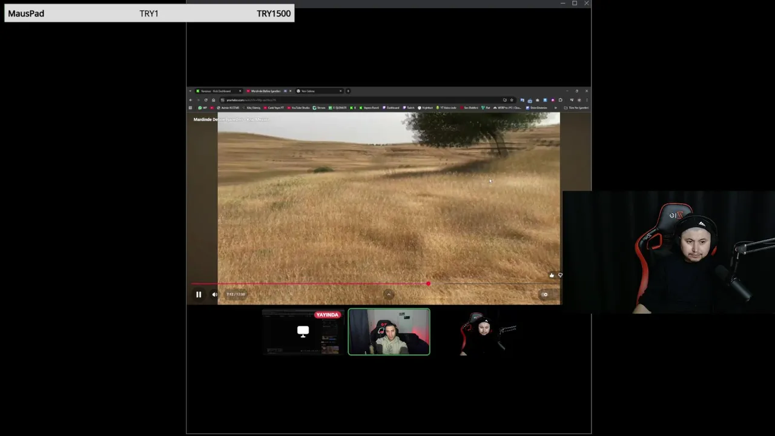Switch to the Yeni Sekme tab
Viewport: 775px width, 436px height.
point(320,91)
